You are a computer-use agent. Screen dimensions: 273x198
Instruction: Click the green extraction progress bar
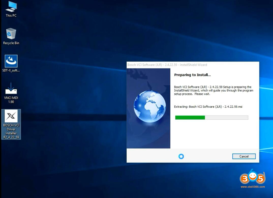tap(190, 117)
